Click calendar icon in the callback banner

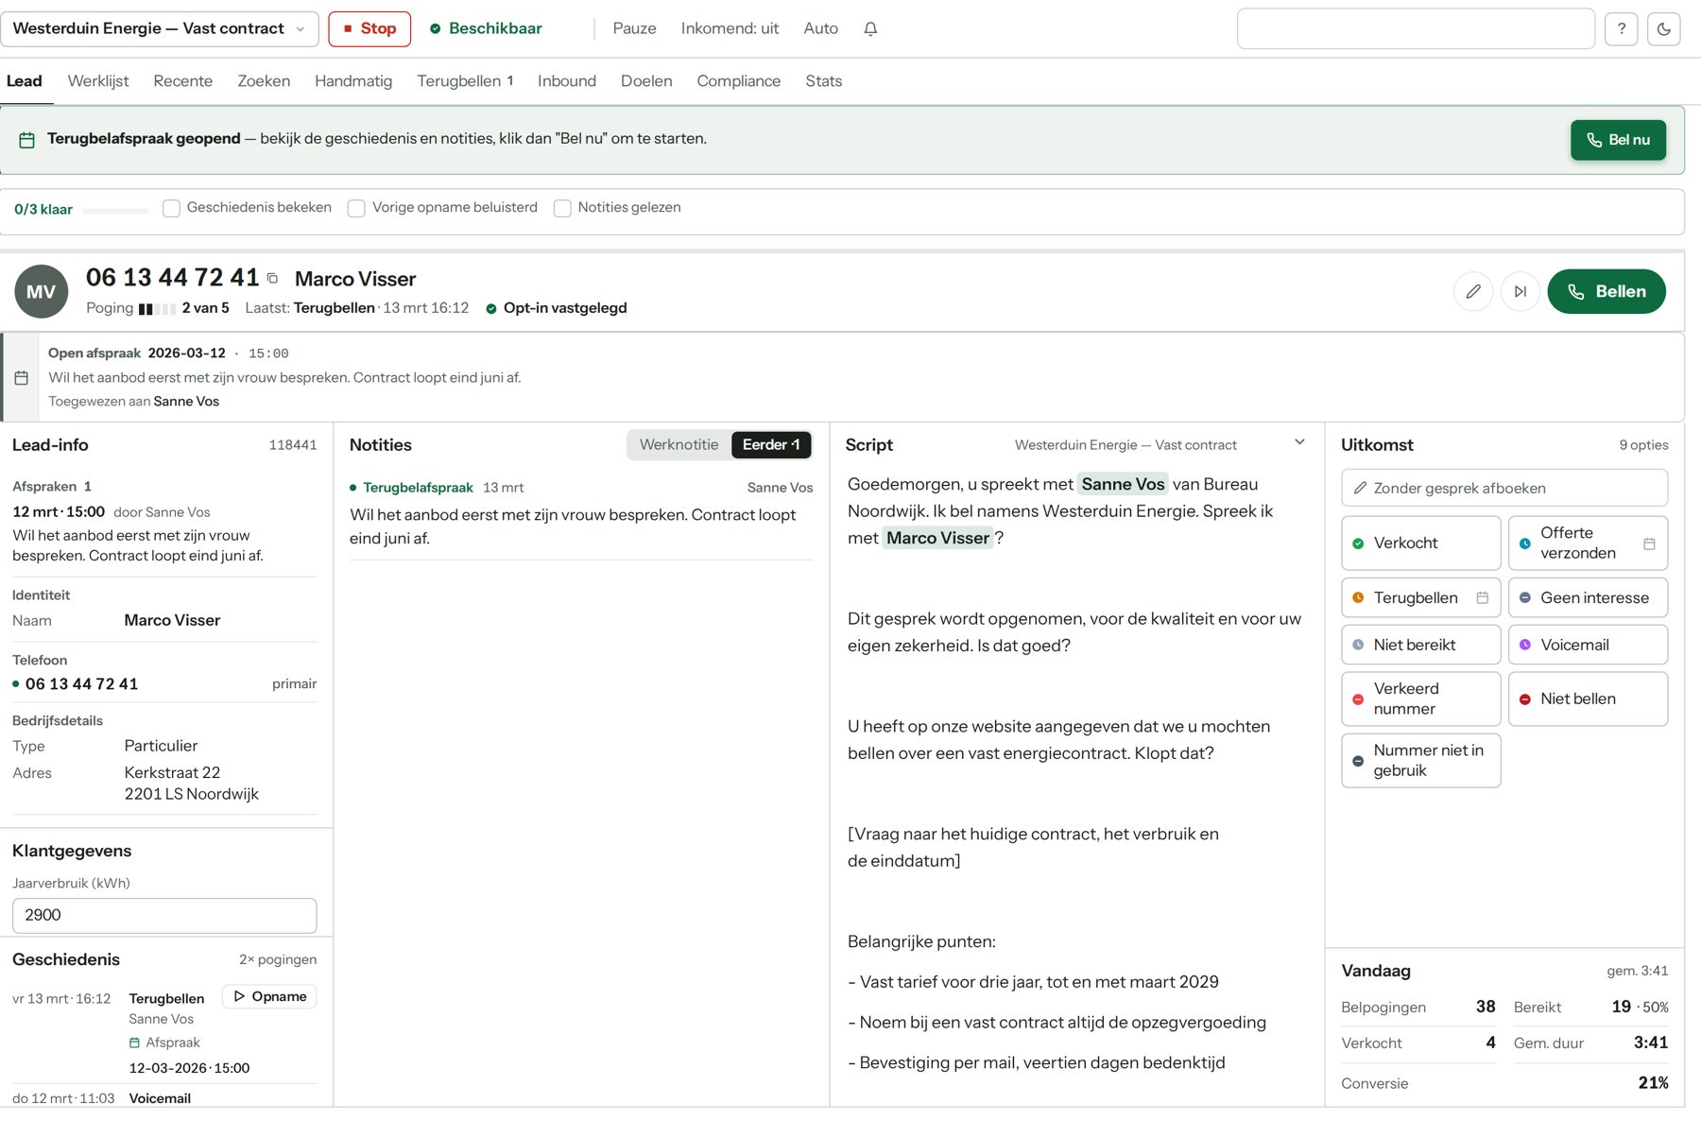click(x=27, y=140)
